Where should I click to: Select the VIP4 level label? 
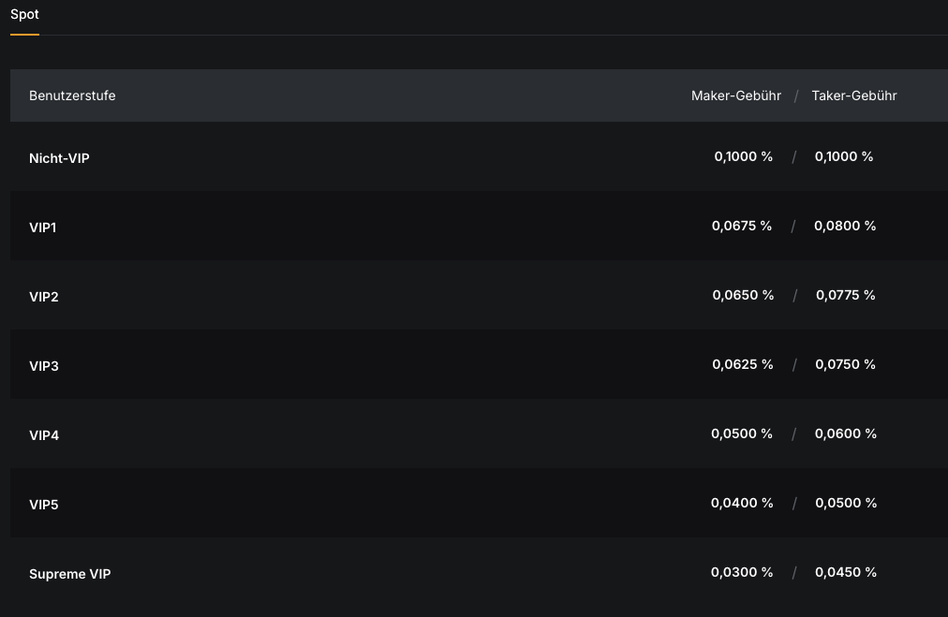44,435
